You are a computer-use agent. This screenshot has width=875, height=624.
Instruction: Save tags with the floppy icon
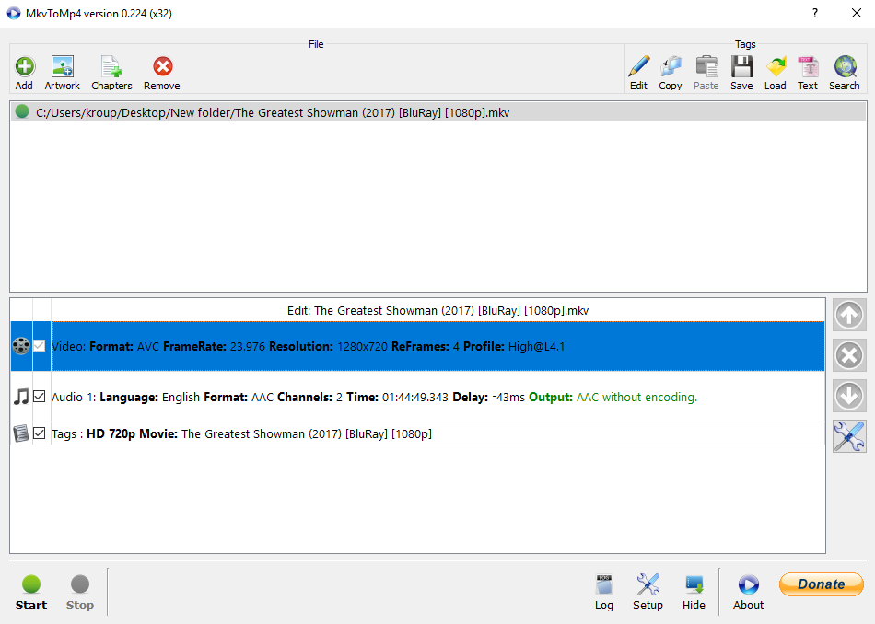point(741,73)
